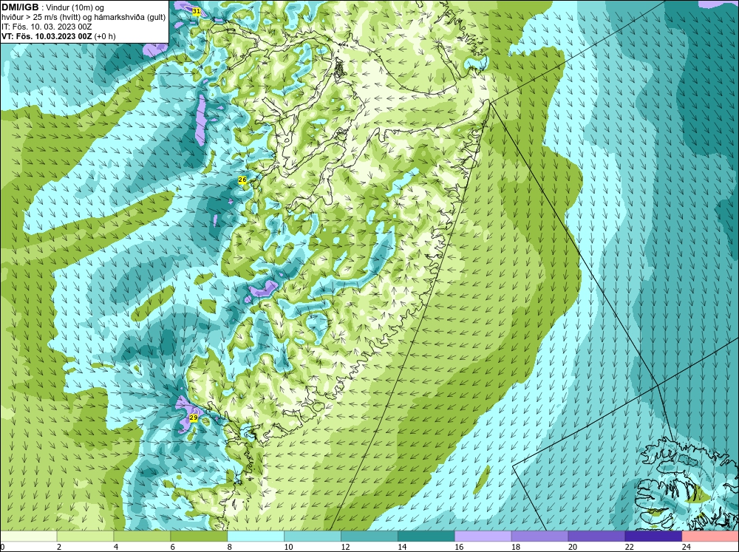Click the yellow gust label 29
Image resolution: width=739 pixels, height=552 pixels.
pos(193,418)
